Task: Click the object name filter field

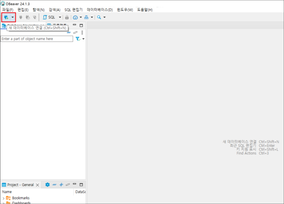Action: pyautogui.click(x=37, y=39)
